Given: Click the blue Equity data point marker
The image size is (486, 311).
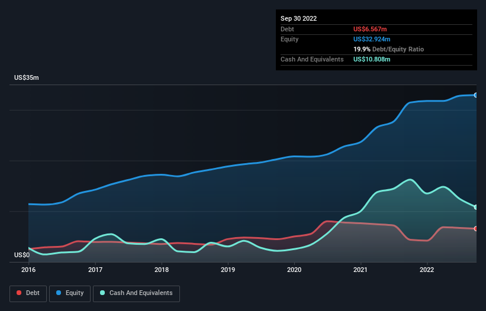Looking at the screenshot, I should tap(476, 95).
